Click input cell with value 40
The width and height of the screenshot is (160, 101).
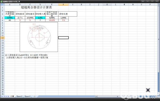coord(10,20)
